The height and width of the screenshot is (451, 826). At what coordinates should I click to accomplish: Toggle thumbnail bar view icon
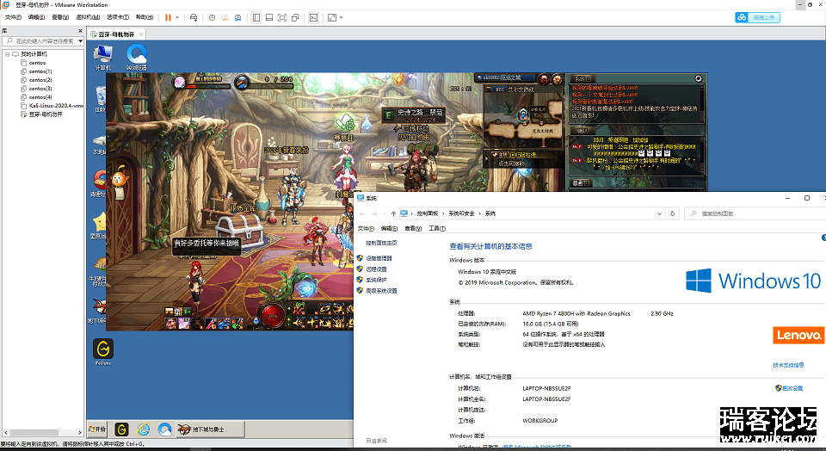pyautogui.click(x=269, y=17)
